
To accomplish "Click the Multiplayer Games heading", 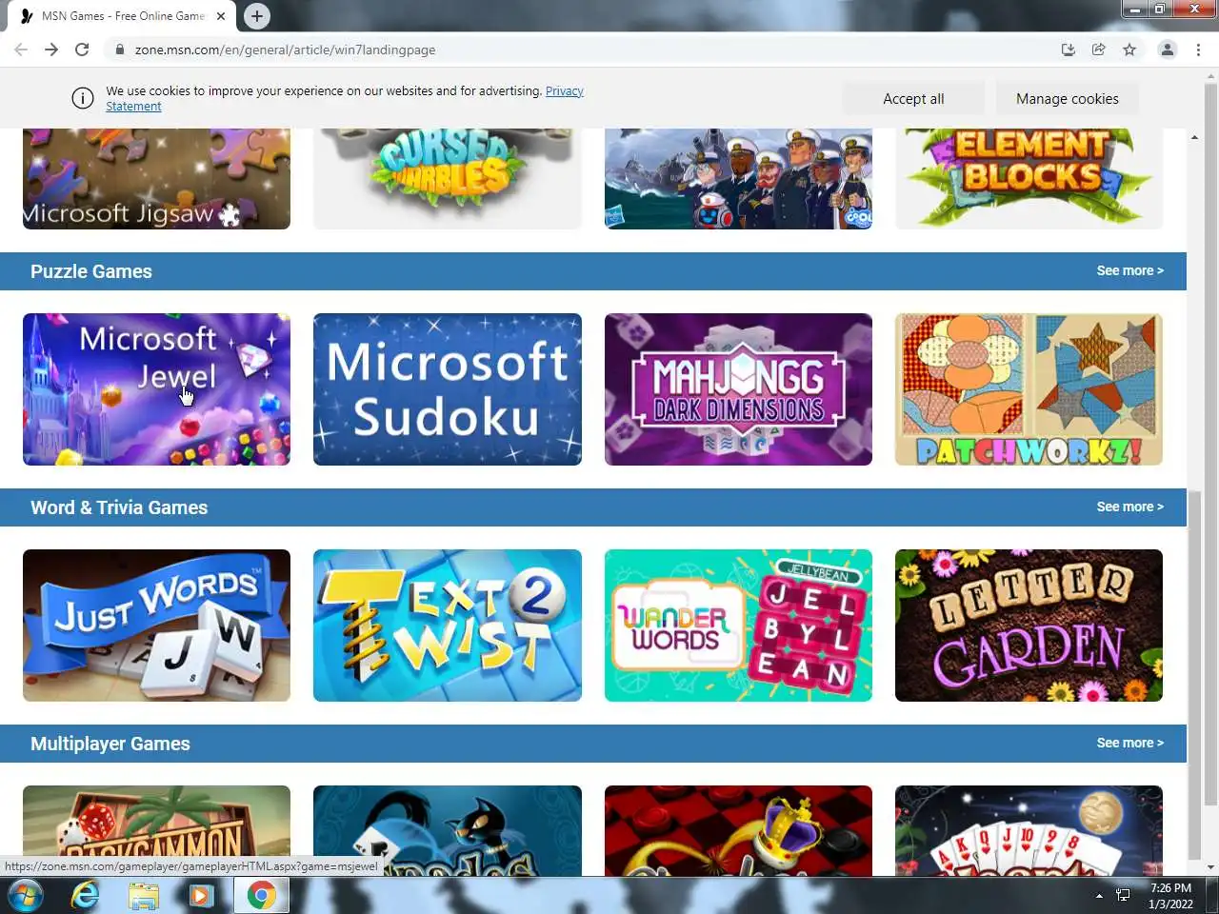I will pos(110,744).
